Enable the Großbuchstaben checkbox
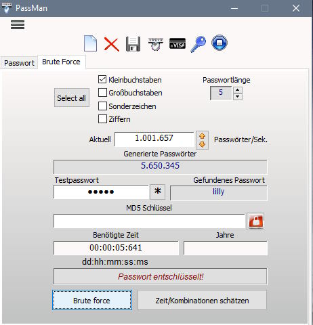The image size is (313, 325). point(102,93)
